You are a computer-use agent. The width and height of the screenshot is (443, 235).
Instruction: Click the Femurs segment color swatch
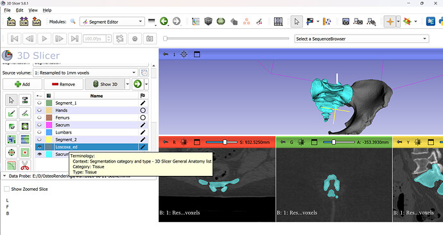(49, 118)
